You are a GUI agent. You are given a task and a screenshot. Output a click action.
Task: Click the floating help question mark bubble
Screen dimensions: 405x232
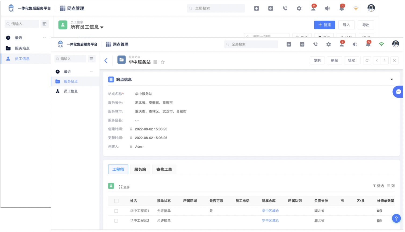click(x=396, y=218)
